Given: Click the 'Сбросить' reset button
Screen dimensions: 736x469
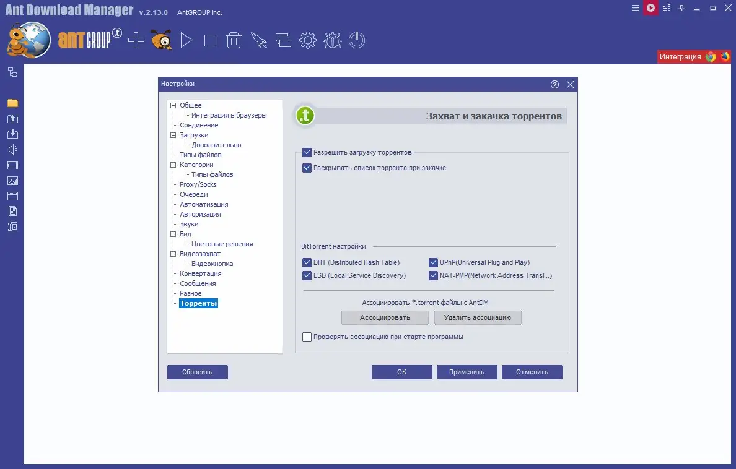Looking at the screenshot, I should click(x=198, y=372).
